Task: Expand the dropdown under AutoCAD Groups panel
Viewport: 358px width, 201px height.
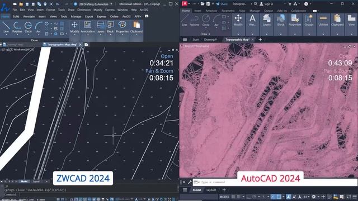Action: point(309,34)
